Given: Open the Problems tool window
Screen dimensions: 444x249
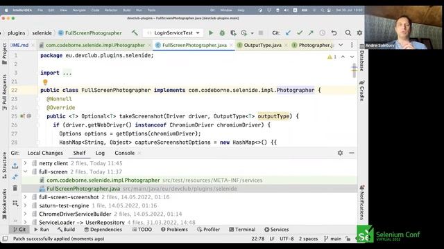Looking at the screenshot, I should point(174,230).
